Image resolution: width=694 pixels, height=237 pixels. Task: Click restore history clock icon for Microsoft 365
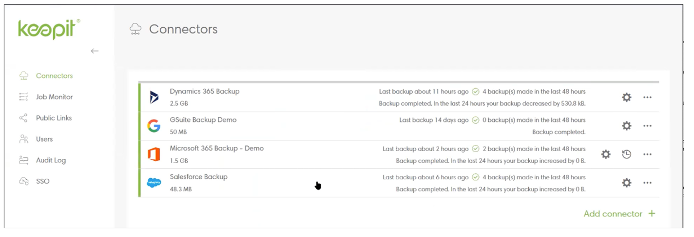tap(627, 154)
